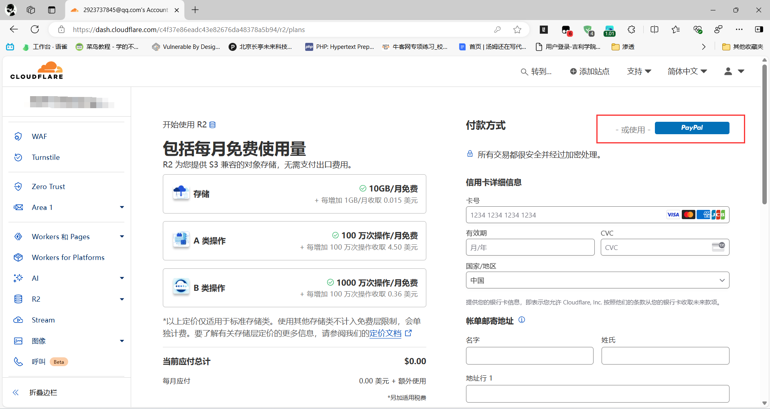Open PHP: Hypertext Prep bookmark

pyautogui.click(x=340, y=47)
